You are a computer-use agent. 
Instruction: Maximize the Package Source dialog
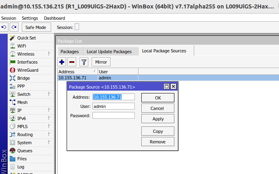point(166,87)
